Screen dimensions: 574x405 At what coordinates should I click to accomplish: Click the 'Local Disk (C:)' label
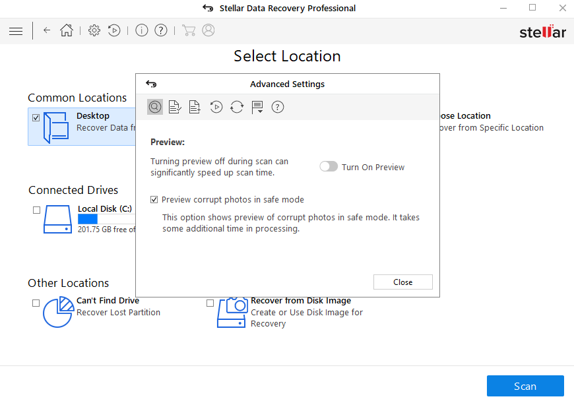(x=105, y=208)
